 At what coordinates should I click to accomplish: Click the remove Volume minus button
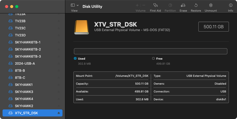144,5
